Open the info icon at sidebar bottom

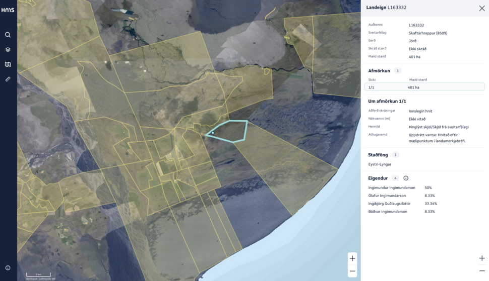click(x=8, y=268)
